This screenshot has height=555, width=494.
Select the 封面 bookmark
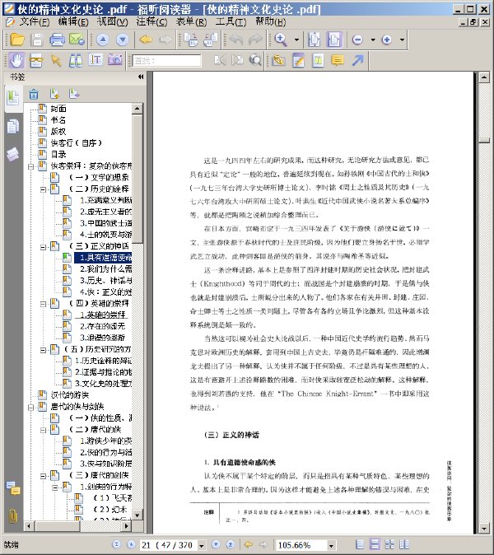tap(58, 109)
